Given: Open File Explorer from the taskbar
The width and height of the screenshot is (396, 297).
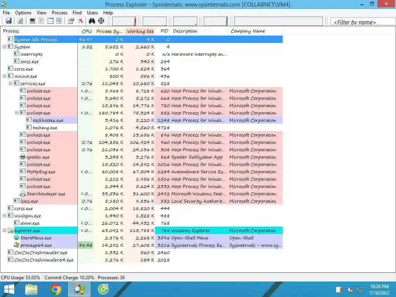Looking at the screenshot, I should click(31, 289).
